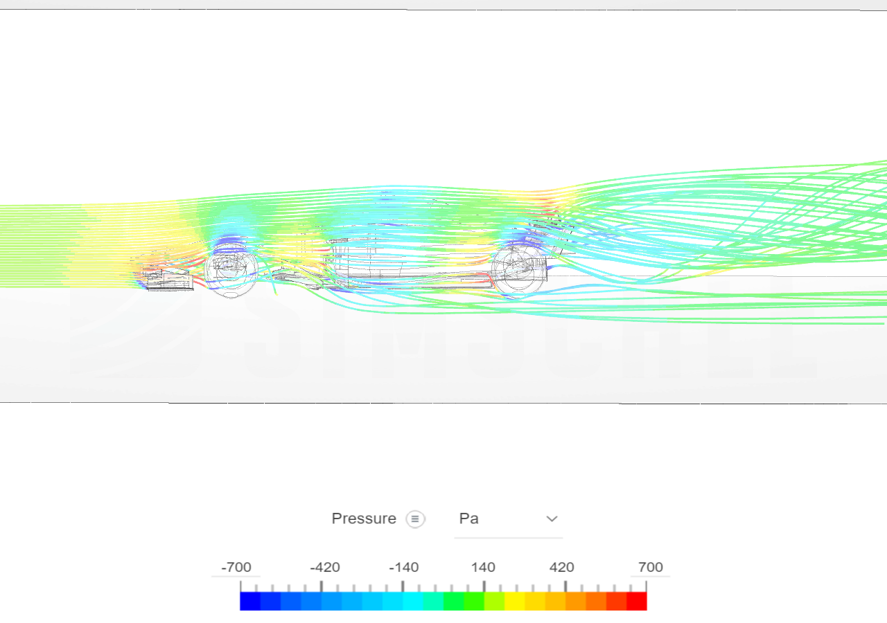Open the Pressure legend settings icon

(x=415, y=518)
